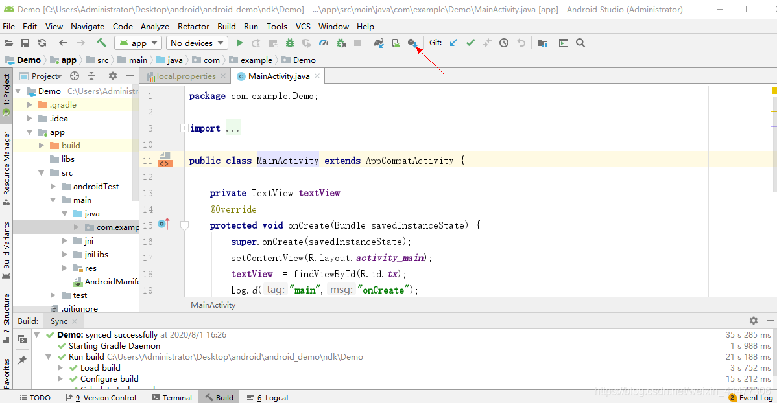
Task: Expand the .idea folder
Action: (x=30, y=119)
